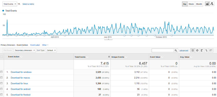Select the comparison view icon
The width and height of the screenshot is (217, 97).
206,50
